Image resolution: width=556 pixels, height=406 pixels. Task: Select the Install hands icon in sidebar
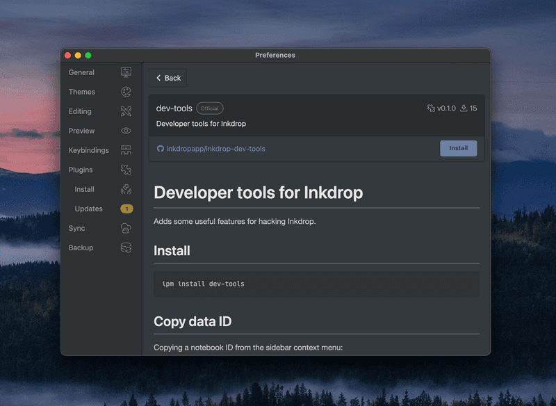pyautogui.click(x=126, y=188)
